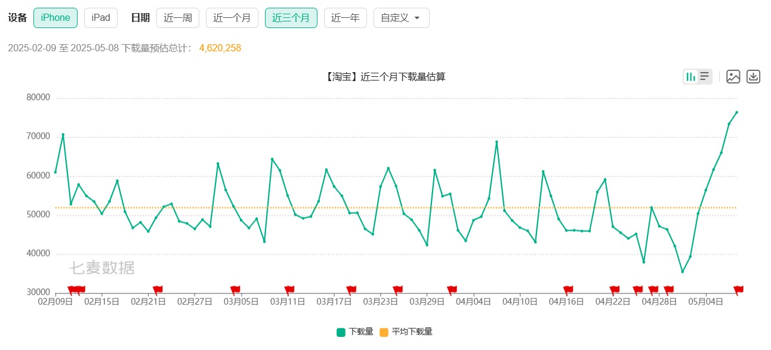The width and height of the screenshot is (771, 350).
Task: Click the last red flag at chart end
Action: pyautogui.click(x=738, y=290)
